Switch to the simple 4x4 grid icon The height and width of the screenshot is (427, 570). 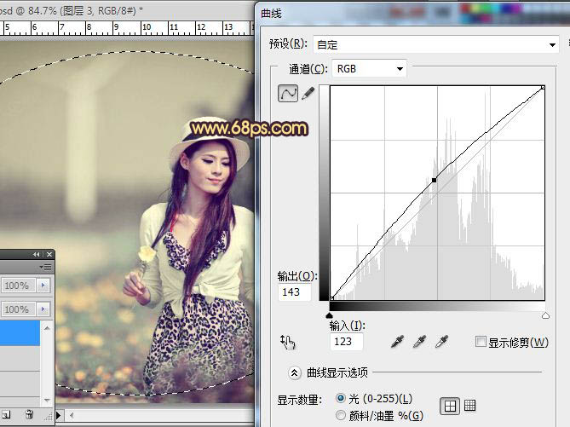449,406
